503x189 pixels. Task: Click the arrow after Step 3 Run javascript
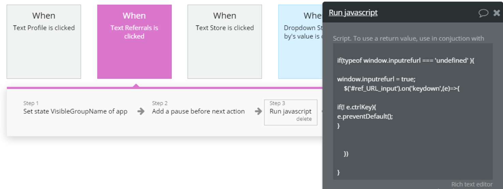pos(321,111)
